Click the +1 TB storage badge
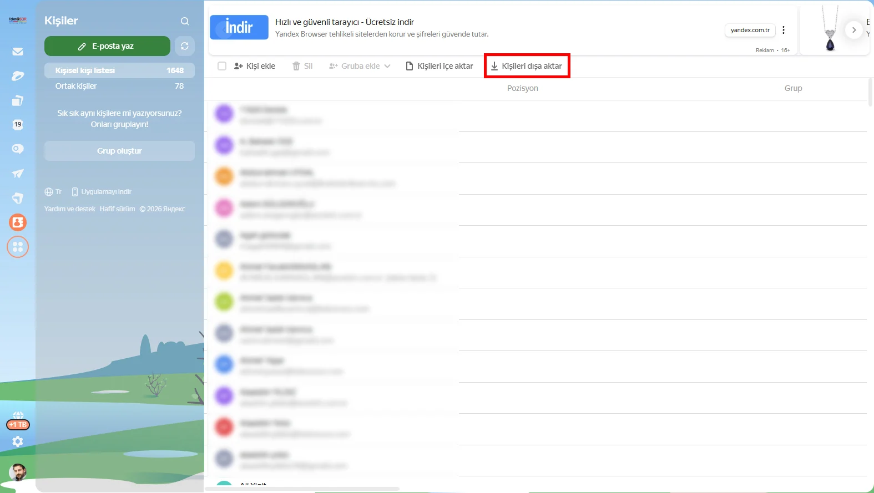 click(x=18, y=424)
